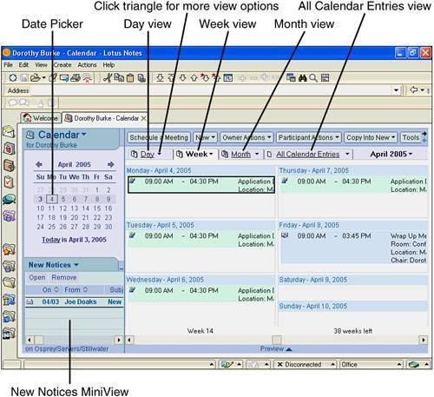Click the Paste clipboard toolbar icon
The height and width of the screenshot is (397, 434).
pyautogui.click(x=130, y=78)
